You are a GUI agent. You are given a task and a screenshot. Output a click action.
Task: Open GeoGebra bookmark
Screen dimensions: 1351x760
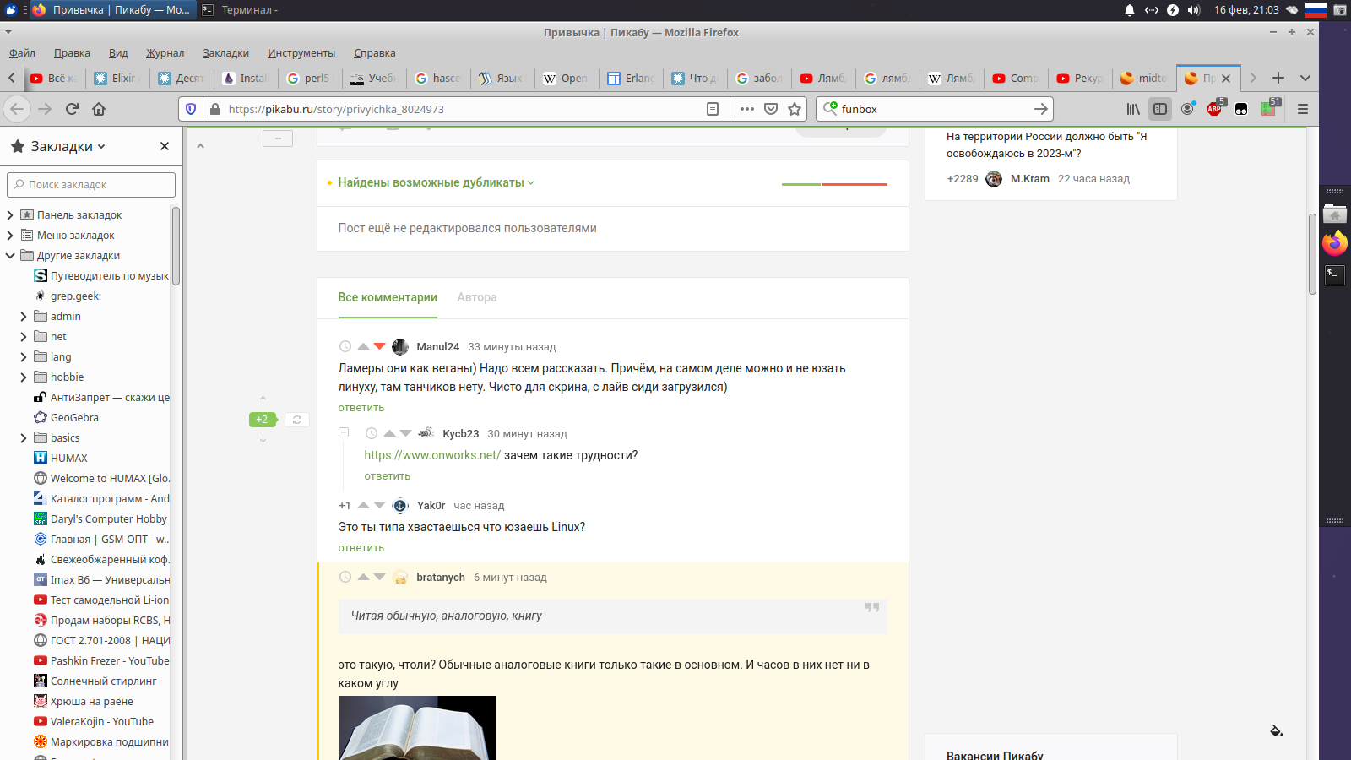[x=74, y=418]
